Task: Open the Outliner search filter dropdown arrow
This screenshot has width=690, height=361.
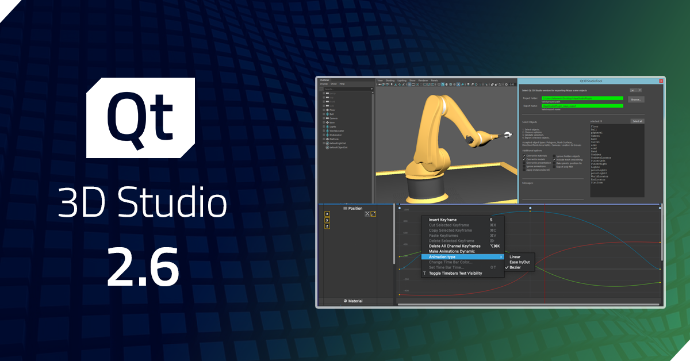Action: coord(371,89)
